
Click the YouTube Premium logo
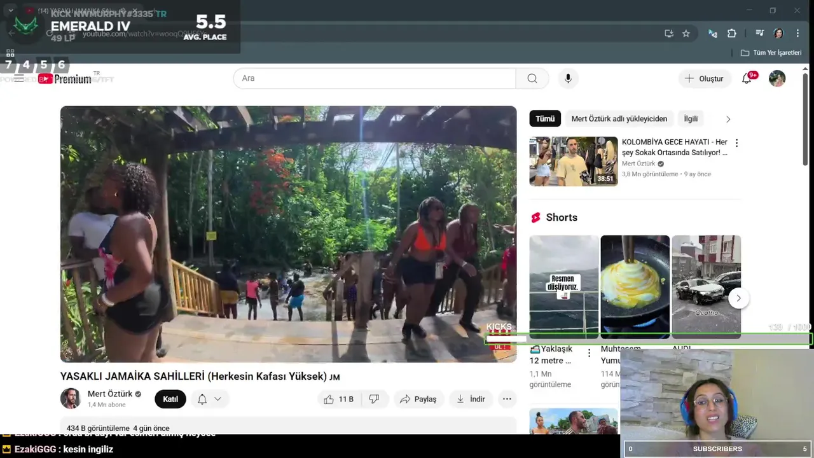point(64,79)
